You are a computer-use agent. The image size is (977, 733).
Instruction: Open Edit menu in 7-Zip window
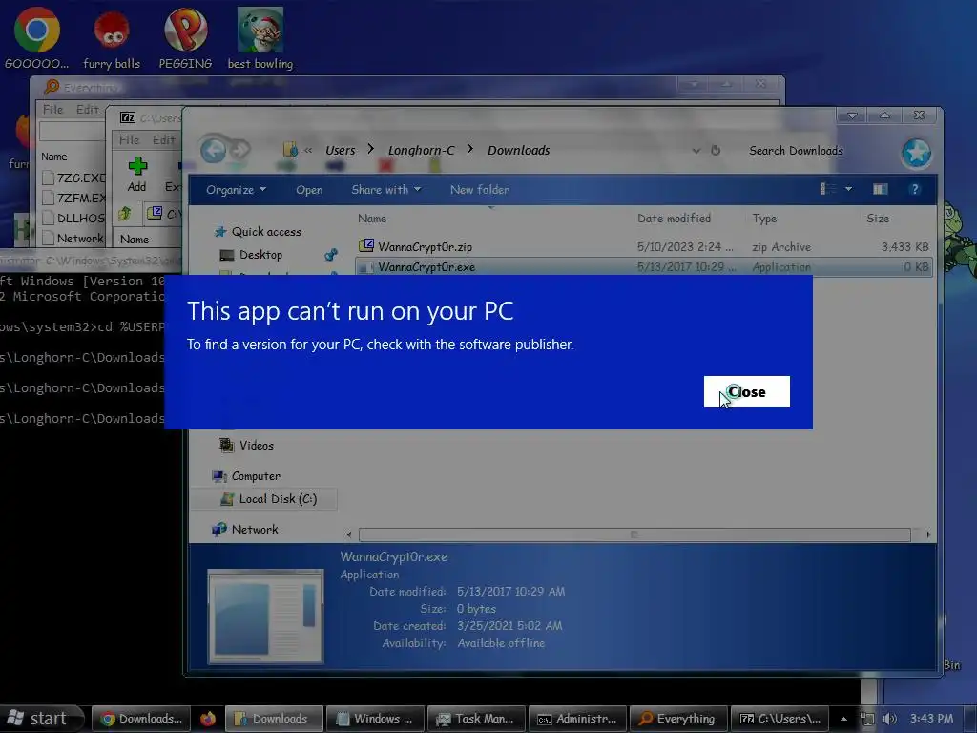(163, 140)
